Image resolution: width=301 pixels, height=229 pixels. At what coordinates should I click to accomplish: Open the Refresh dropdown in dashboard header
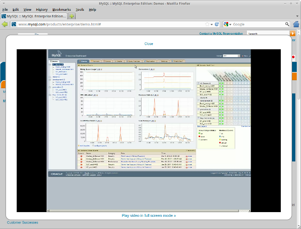pyautogui.click(x=231, y=56)
